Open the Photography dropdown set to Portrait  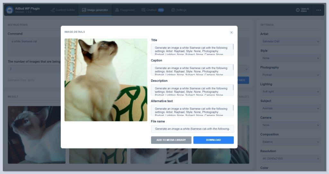click(x=290, y=75)
